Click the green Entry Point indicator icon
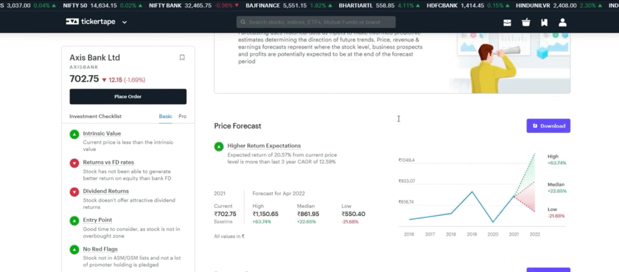Image resolution: width=619 pixels, height=272 pixels. [x=74, y=221]
